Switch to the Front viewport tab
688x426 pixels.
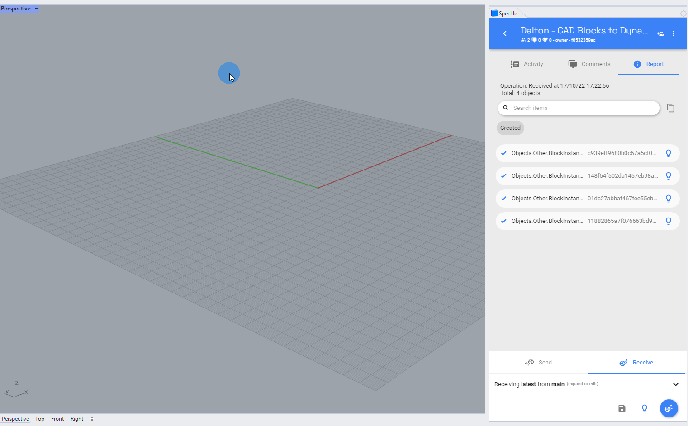[57, 419]
